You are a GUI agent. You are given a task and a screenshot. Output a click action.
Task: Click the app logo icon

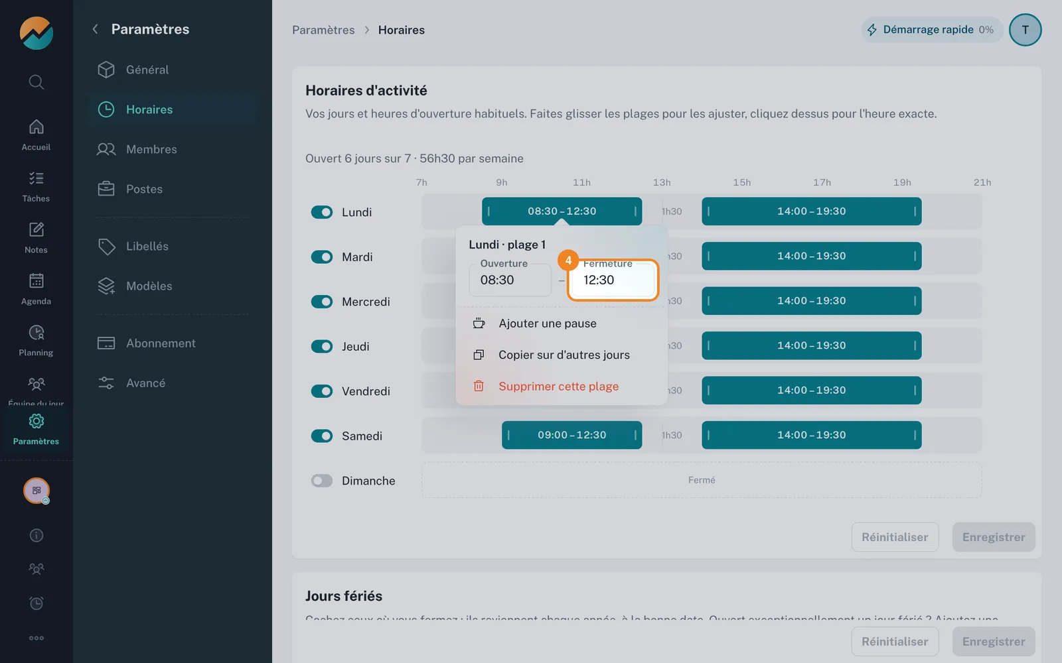(37, 33)
